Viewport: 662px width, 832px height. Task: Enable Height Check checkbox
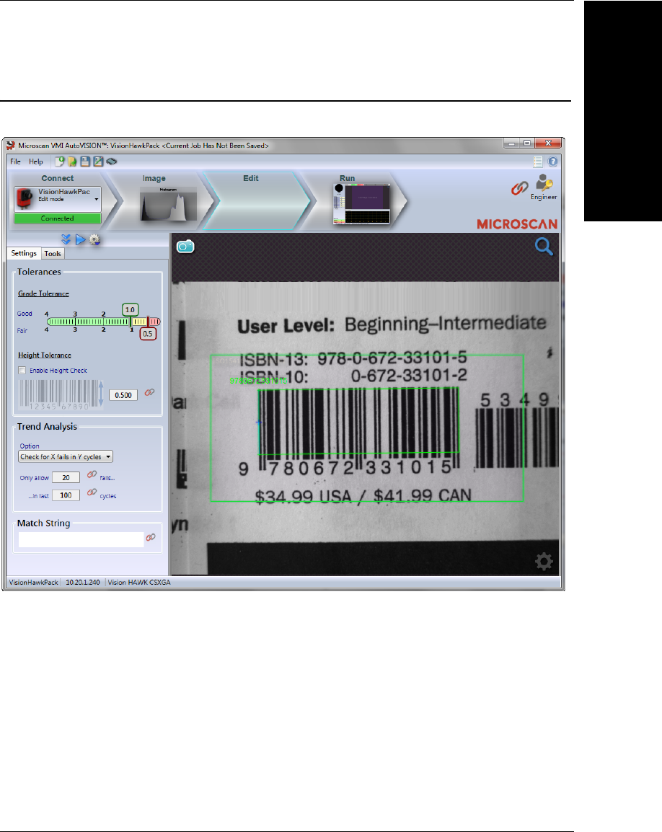[x=22, y=371]
